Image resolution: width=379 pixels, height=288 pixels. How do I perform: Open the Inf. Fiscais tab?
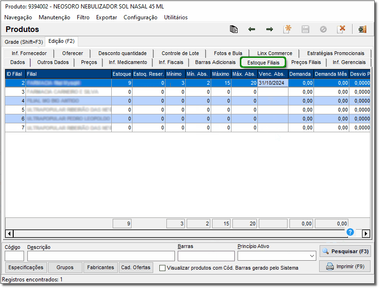pos(171,62)
